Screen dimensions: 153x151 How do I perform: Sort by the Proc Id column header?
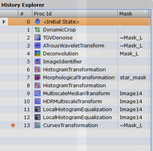coord(75,14)
